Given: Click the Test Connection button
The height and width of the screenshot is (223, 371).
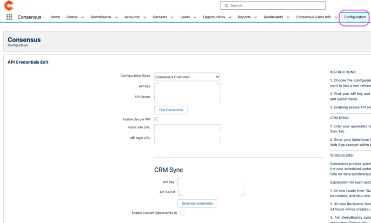Looking at the screenshot, I should [171, 110].
